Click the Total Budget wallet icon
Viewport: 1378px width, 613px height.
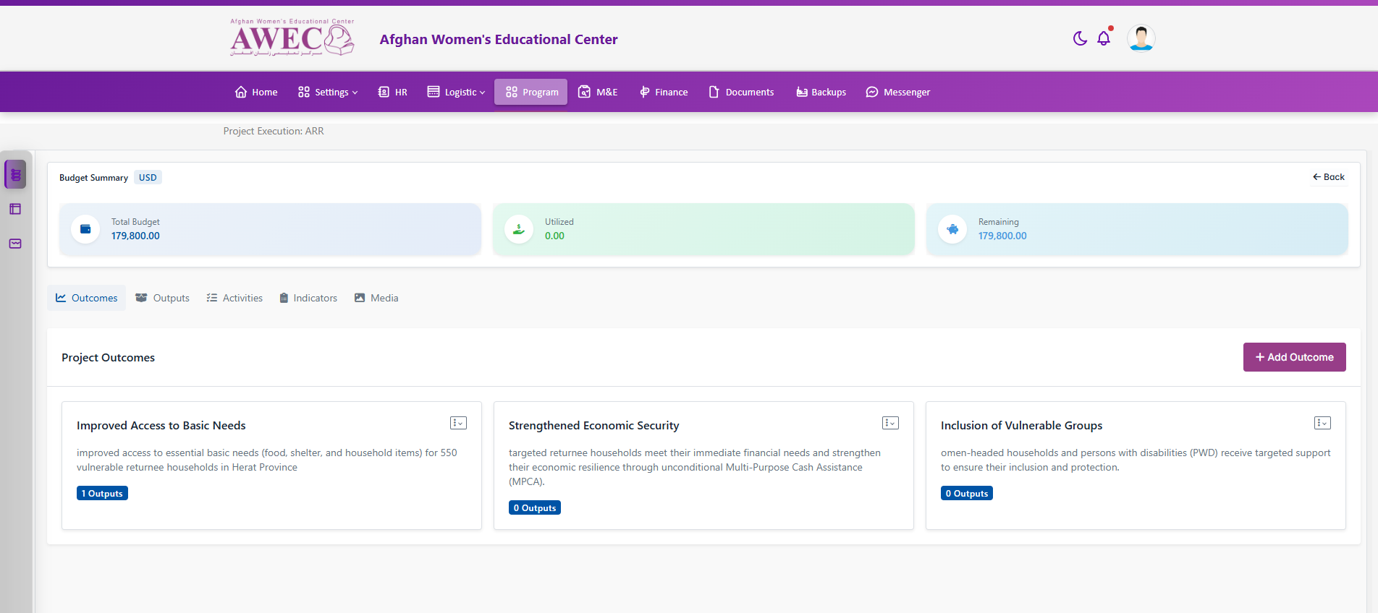coord(85,229)
